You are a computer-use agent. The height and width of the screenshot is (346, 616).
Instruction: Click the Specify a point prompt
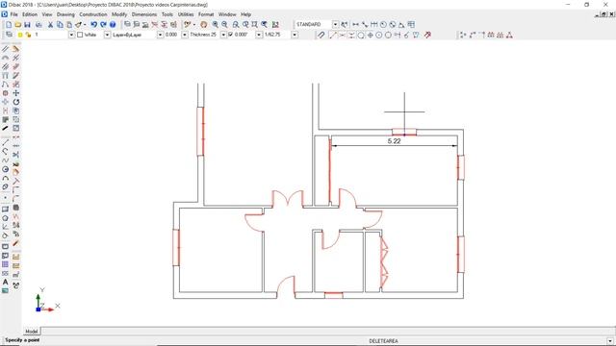coord(22,340)
